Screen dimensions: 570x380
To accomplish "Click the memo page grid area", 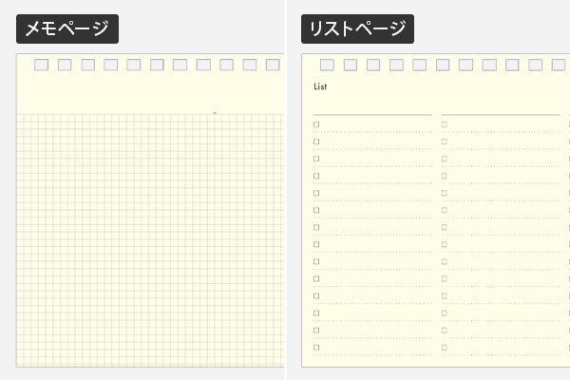I will (150, 240).
